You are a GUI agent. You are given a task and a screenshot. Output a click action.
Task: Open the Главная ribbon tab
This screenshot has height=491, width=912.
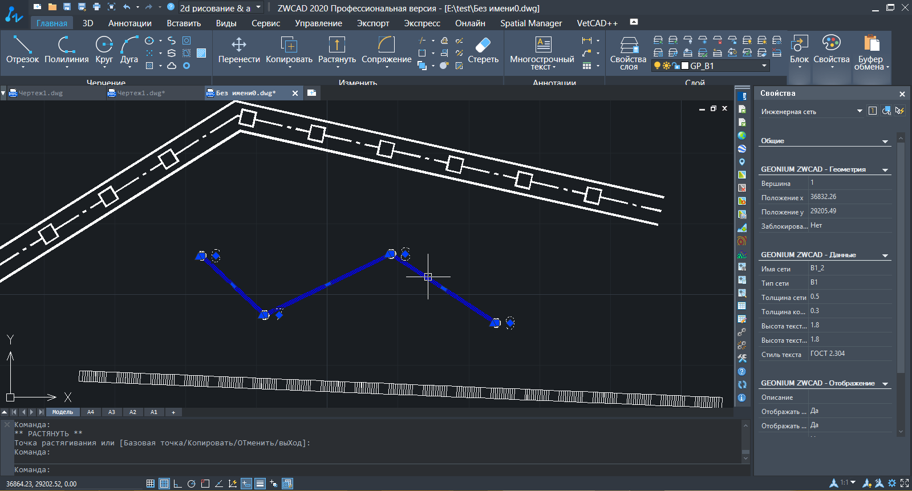click(52, 23)
